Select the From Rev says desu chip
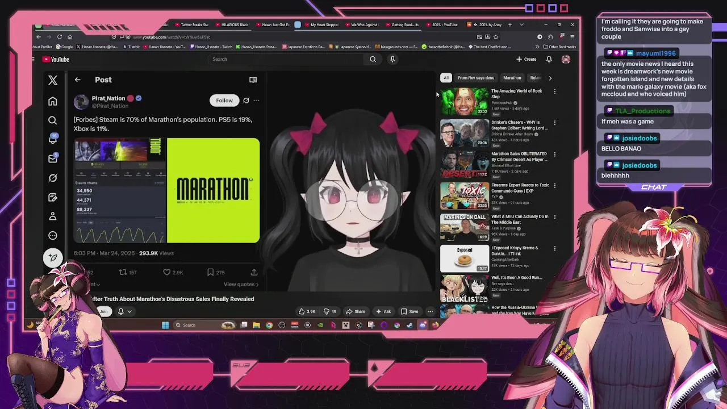The width and height of the screenshot is (727, 409). click(x=476, y=78)
